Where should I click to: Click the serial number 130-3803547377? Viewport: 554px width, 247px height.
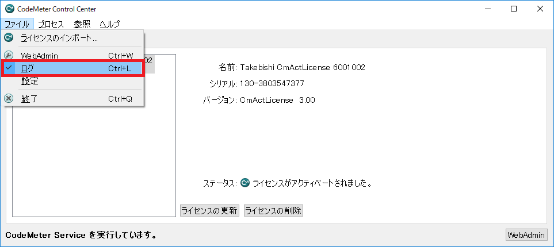272,84
